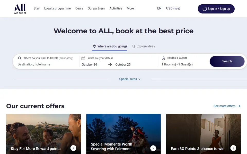Click the Explore ideas magnifier icon
This screenshot has width=247, height=154.
click(134, 46)
